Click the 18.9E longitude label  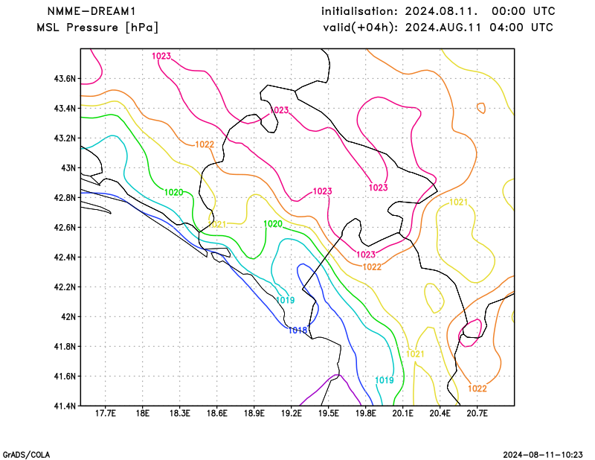click(254, 413)
